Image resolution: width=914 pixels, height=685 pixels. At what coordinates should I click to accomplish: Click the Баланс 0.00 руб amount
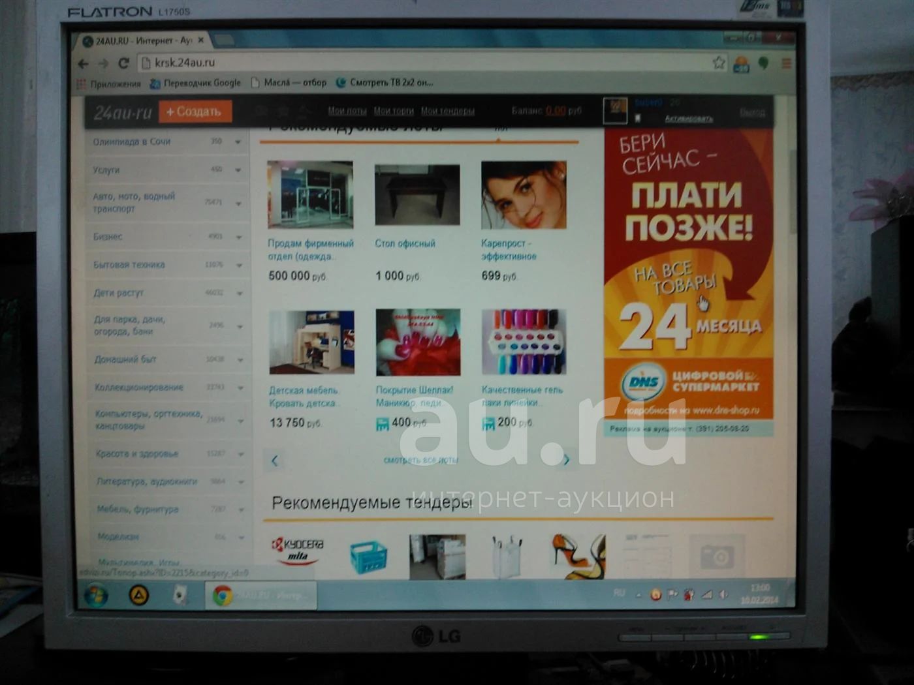coord(556,111)
